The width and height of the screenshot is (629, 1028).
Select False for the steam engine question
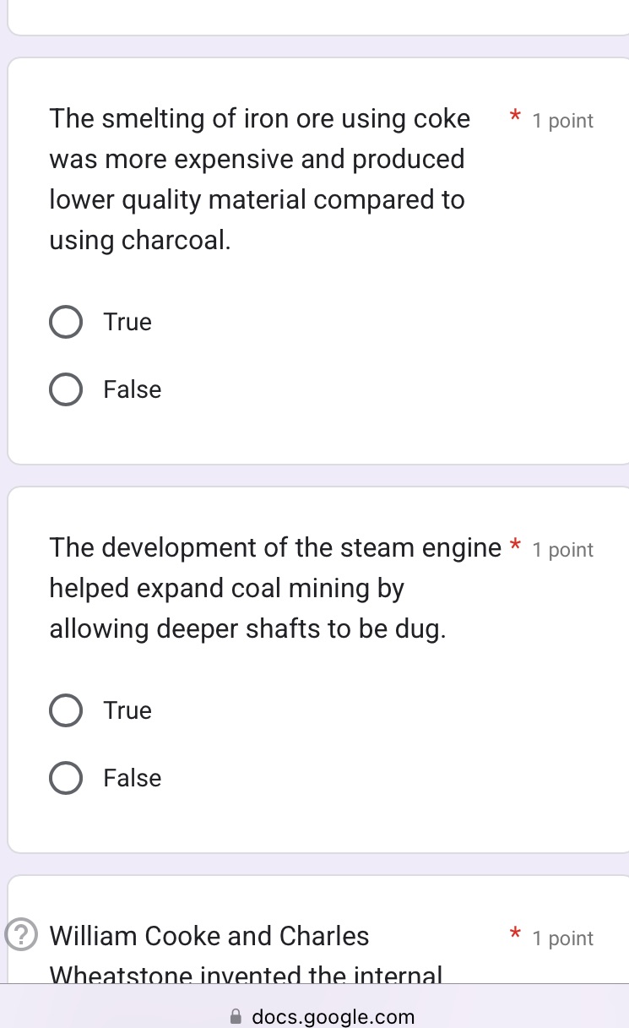(65, 778)
